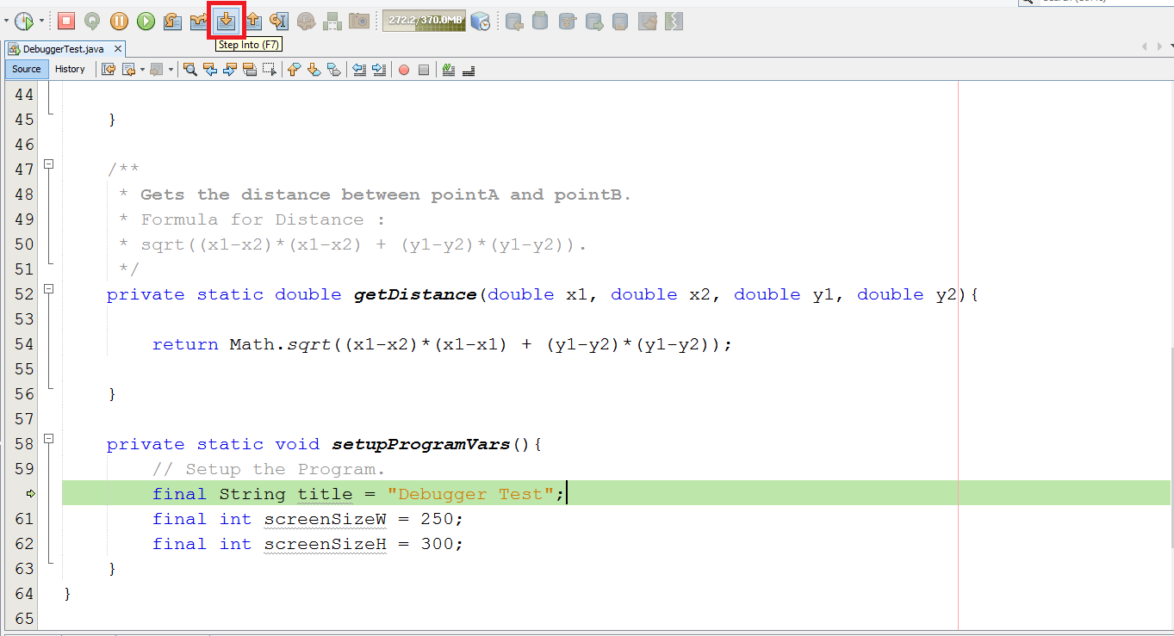Switch to the History view

coord(70,69)
